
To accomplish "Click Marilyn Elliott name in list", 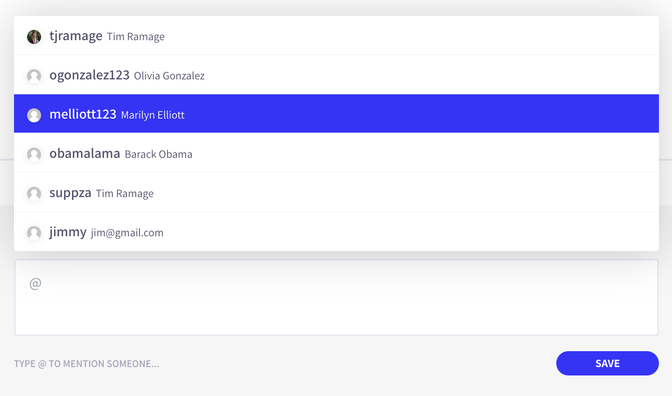I will coord(153,115).
